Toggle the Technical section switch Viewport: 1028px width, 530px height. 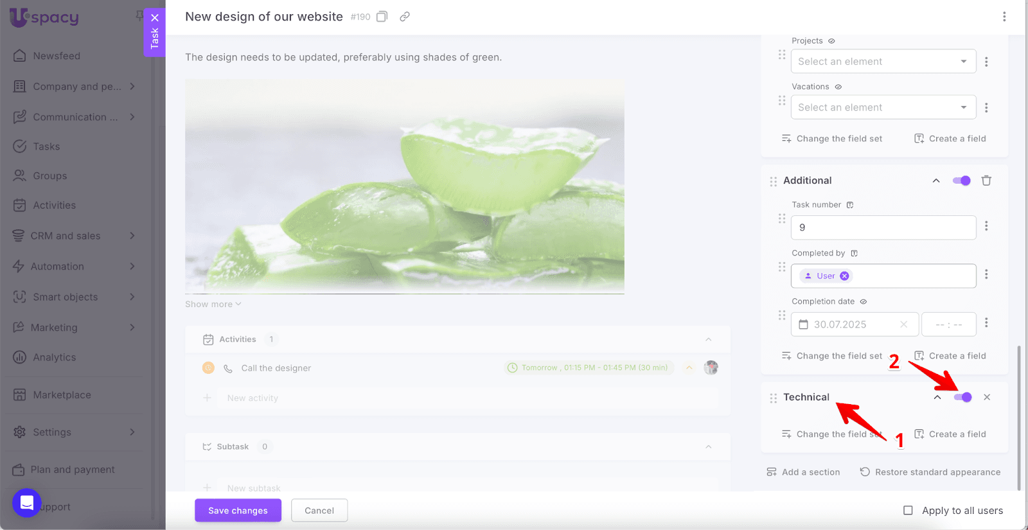(x=963, y=397)
